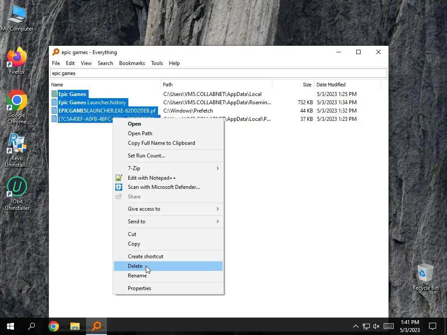Expand the Send to submenu
447x335 pixels.
[x=168, y=221]
